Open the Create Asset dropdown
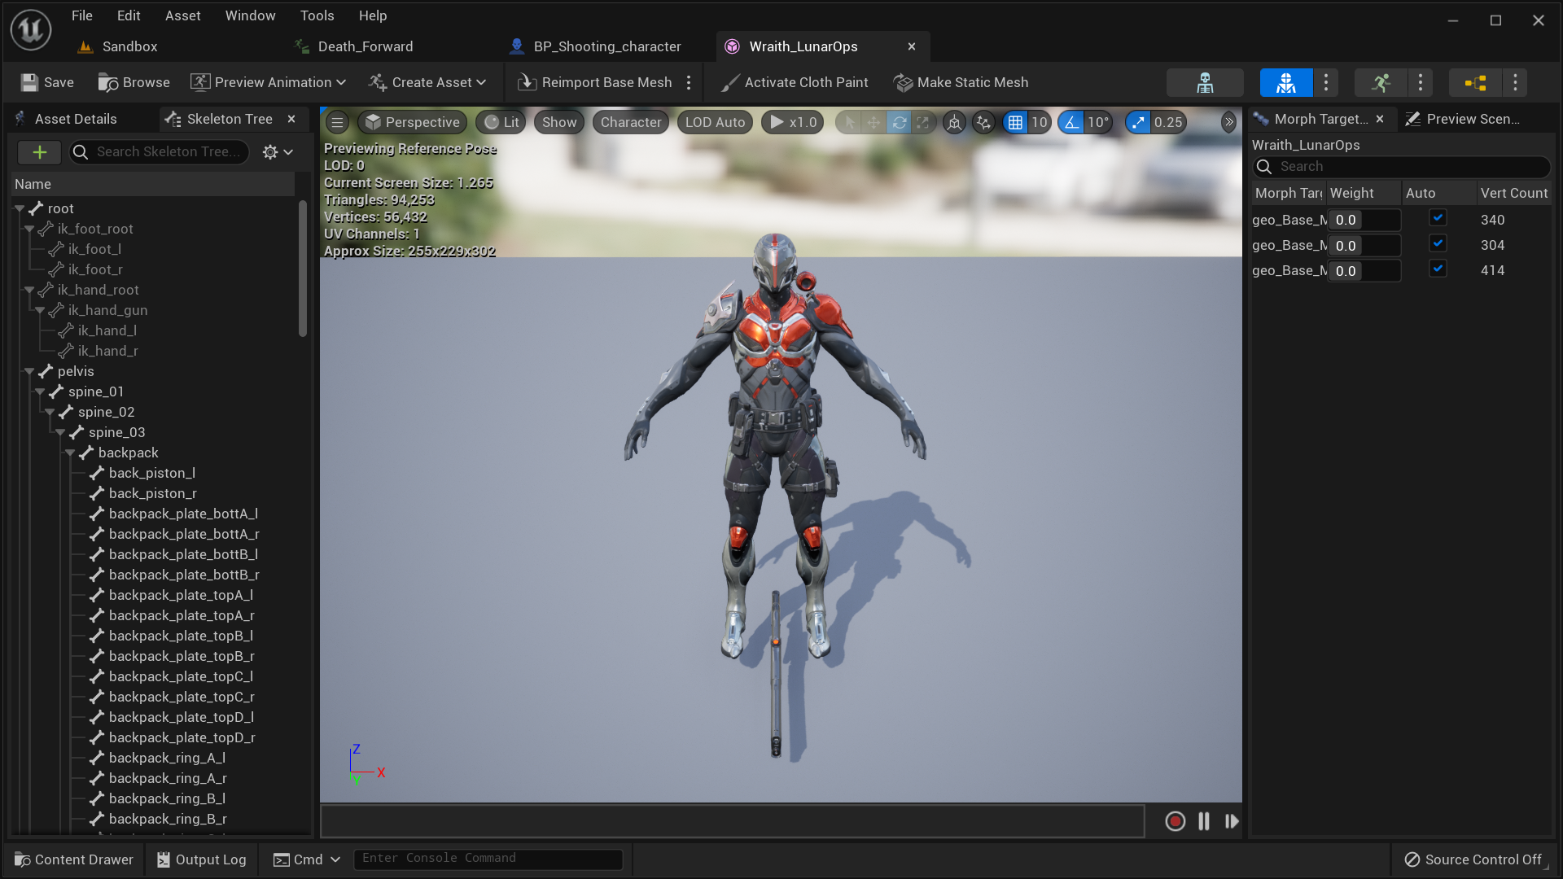The image size is (1563, 879). click(427, 82)
